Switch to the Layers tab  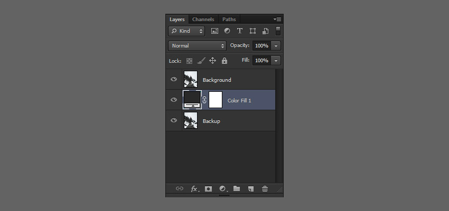pyautogui.click(x=177, y=20)
